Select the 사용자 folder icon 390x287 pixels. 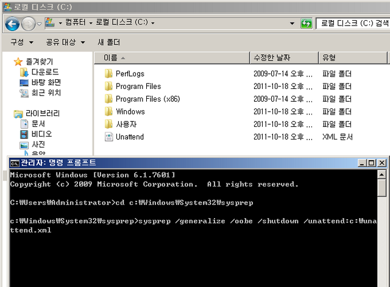pyautogui.click(x=108, y=124)
